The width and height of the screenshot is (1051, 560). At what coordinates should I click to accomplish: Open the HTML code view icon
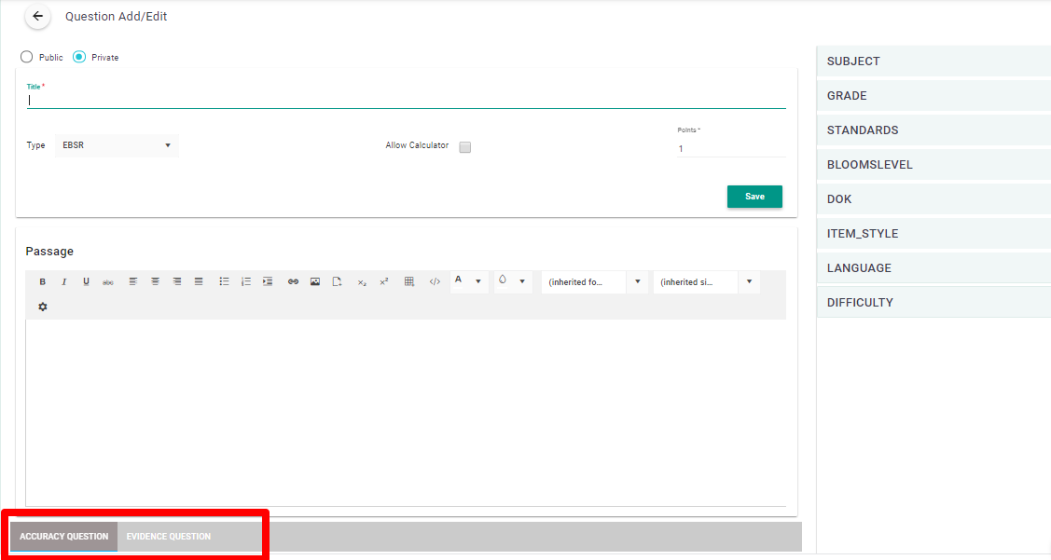pyautogui.click(x=435, y=281)
